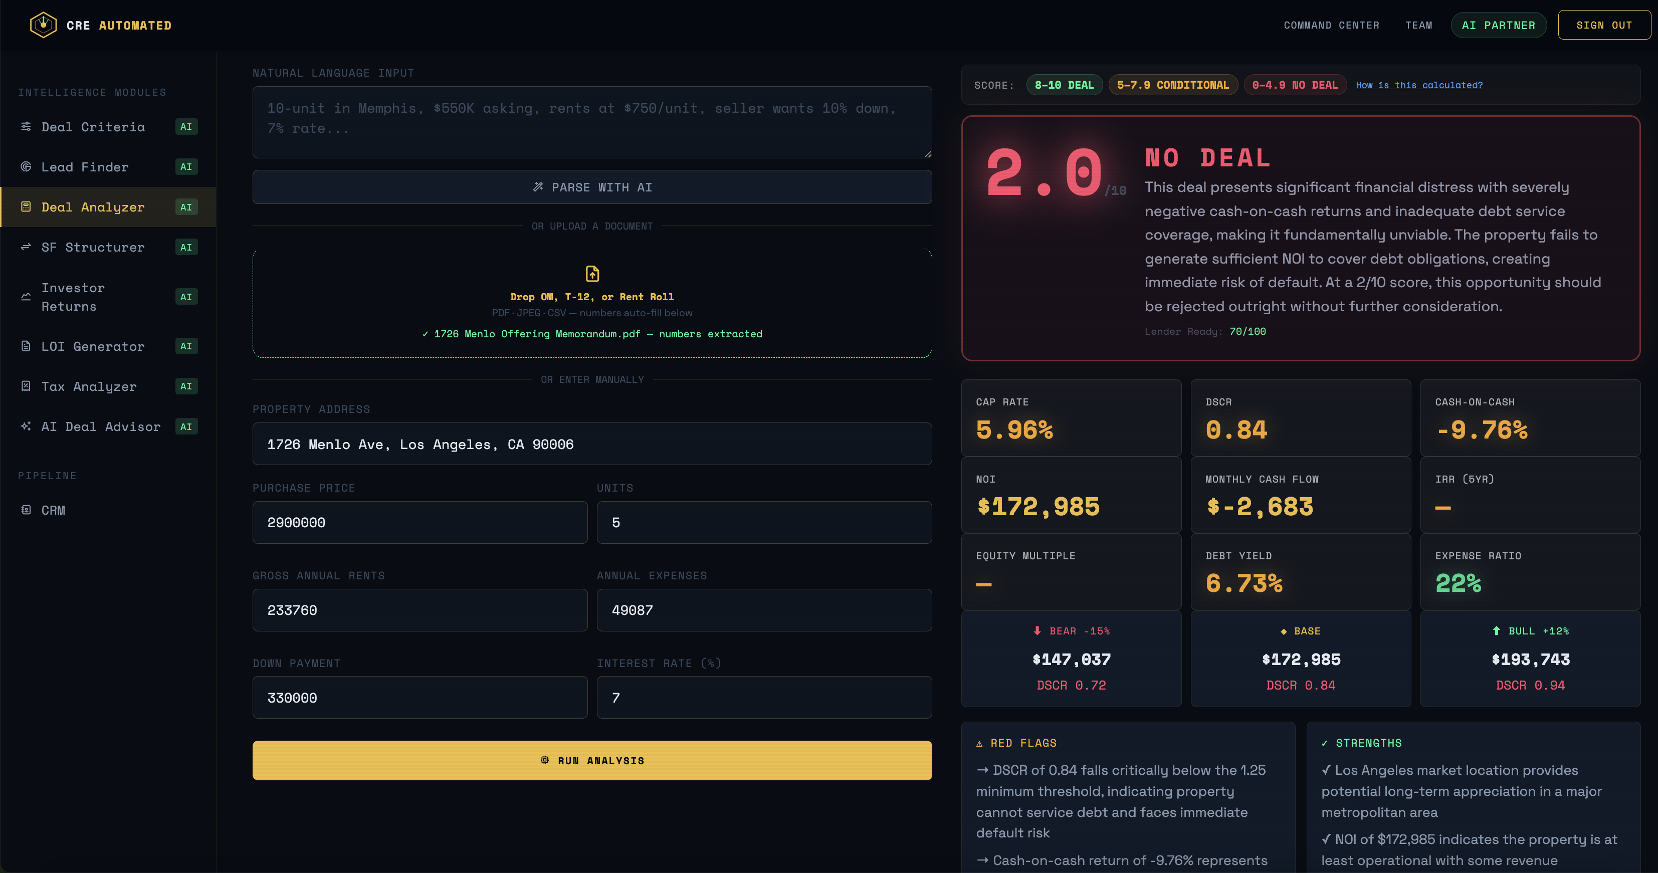Click the Property Address field

click(x=592, y=444)
